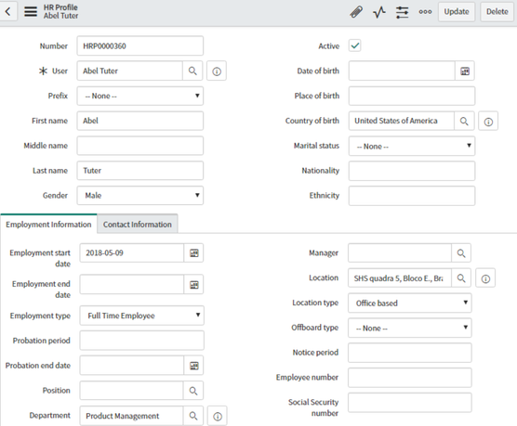Click the Employment end date field
517x426 pixels.
(131, 284)
